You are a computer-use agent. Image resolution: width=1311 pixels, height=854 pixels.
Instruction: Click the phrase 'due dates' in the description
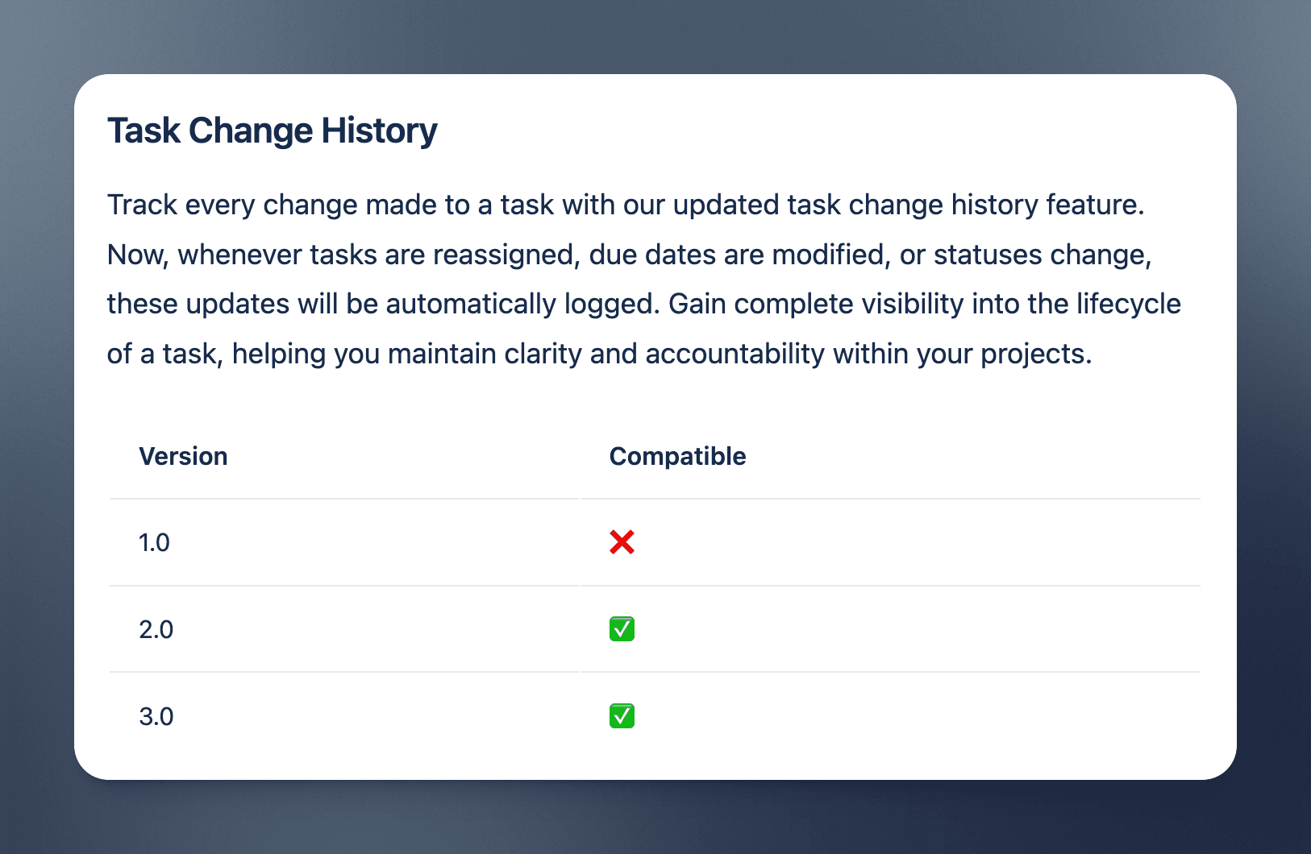tap(652, 255)
